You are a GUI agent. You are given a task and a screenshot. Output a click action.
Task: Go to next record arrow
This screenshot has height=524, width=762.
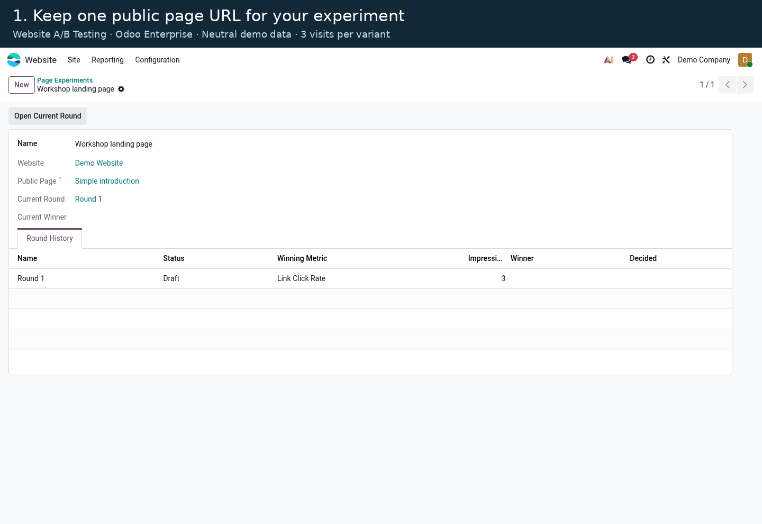pyautogui.click(x=745, y=85)
